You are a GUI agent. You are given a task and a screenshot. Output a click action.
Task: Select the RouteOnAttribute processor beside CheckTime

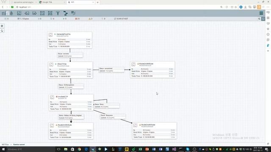152,70
